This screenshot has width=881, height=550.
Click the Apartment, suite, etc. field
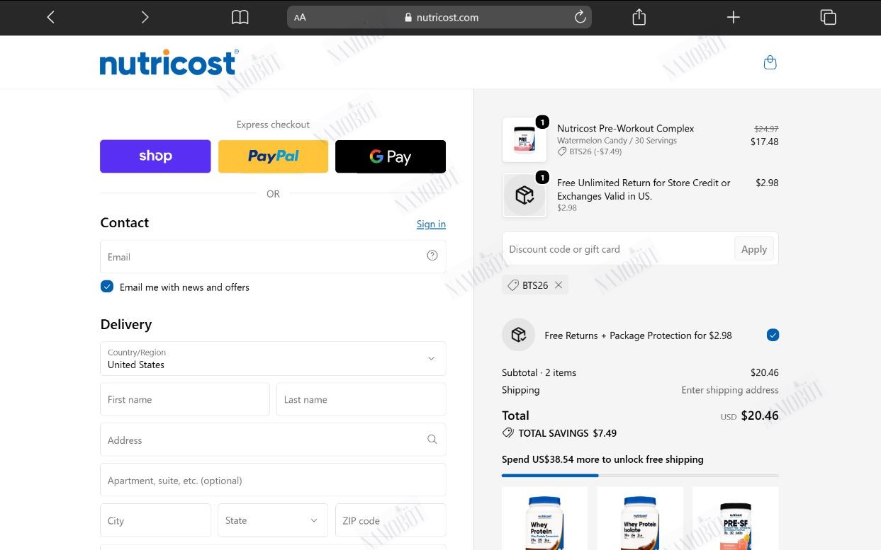click(x=273, y=480)
